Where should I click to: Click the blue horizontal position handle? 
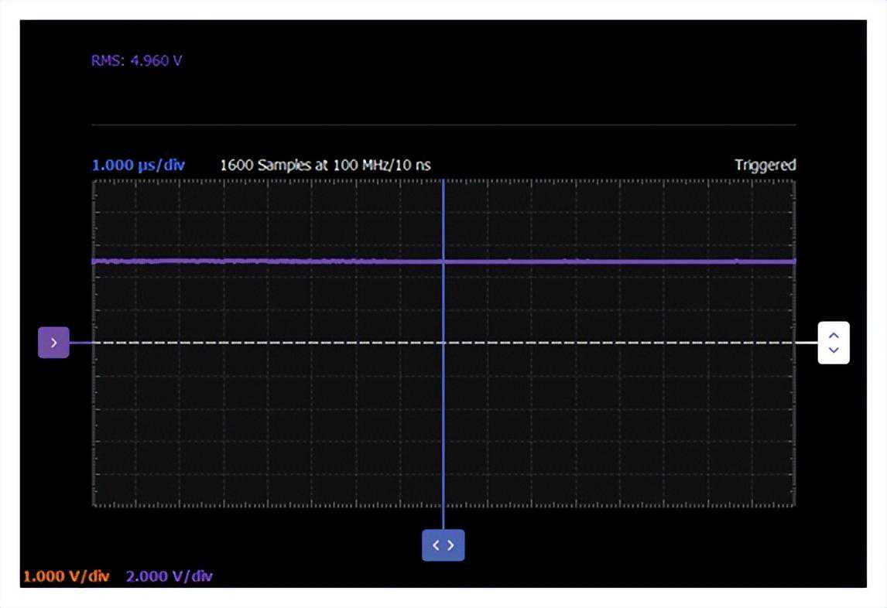pos(443,545)
